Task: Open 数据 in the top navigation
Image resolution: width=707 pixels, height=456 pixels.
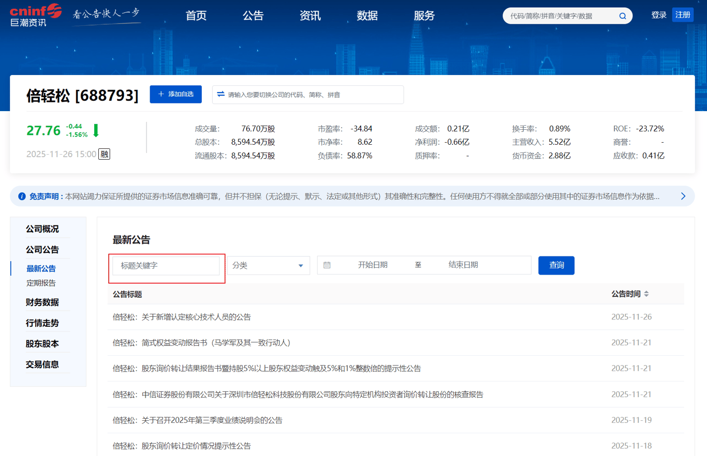Action: [367, 16]
